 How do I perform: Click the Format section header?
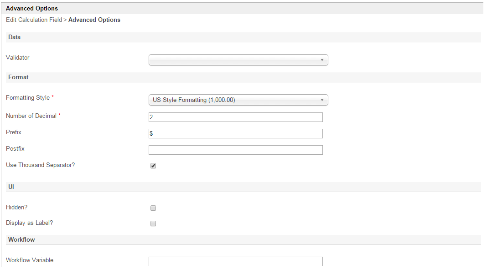(x=18, y=77)
